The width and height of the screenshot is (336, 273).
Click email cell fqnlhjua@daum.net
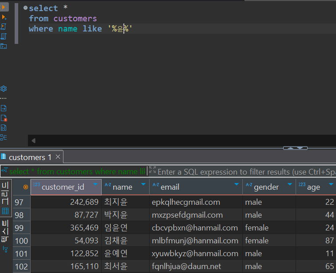(x=196, y=266)
